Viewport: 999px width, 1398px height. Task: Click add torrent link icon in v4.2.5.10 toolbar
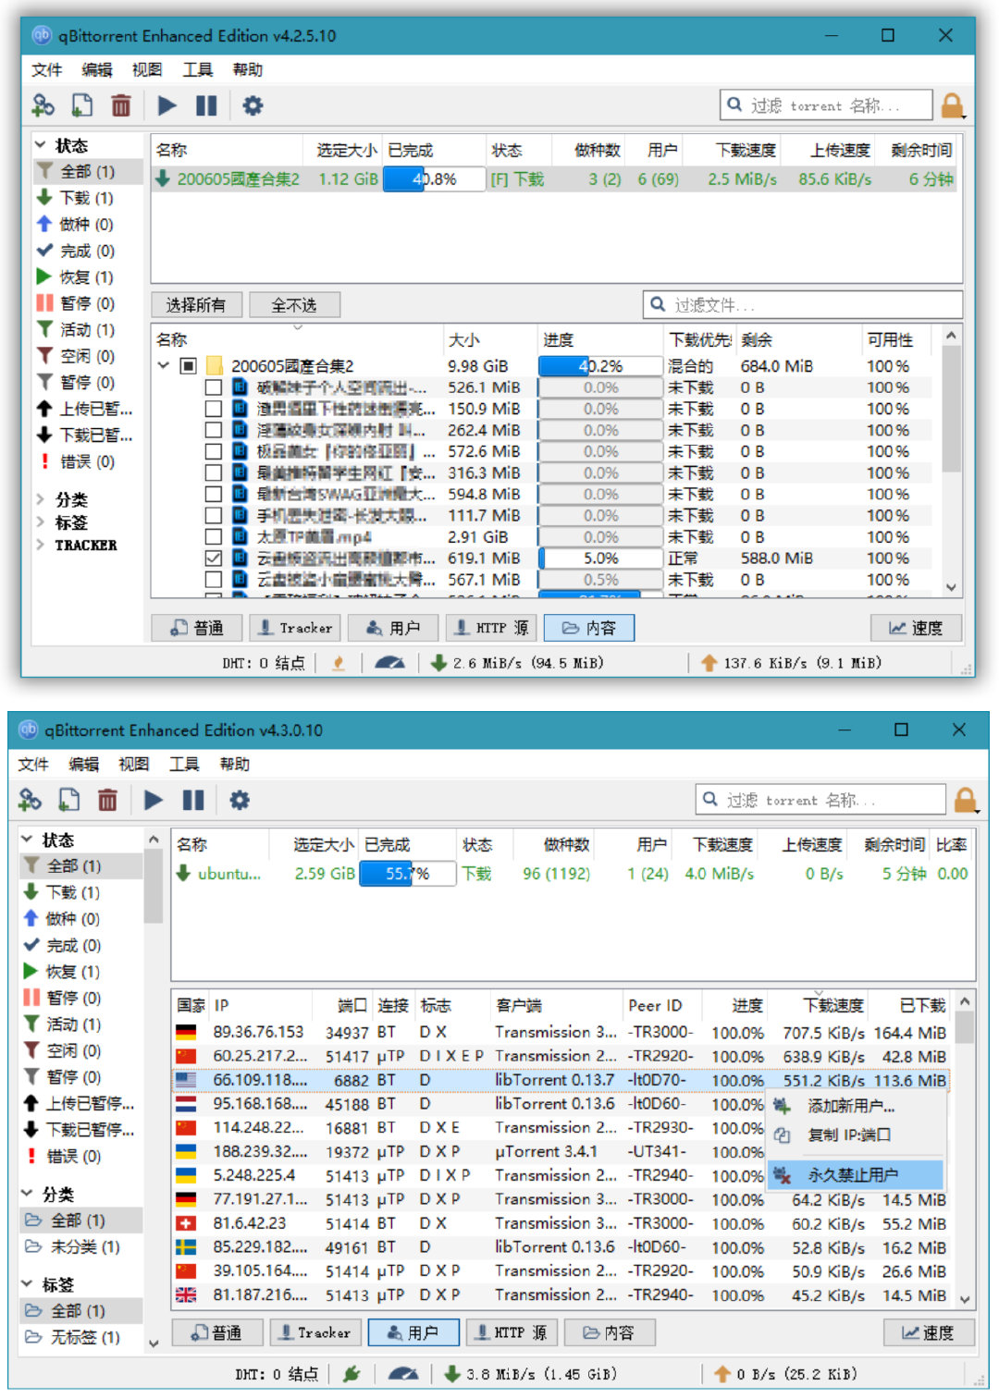pos(43,105)
